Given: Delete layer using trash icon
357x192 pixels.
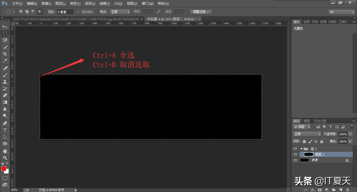Looking at the screenshot, I should click(348, 190).
